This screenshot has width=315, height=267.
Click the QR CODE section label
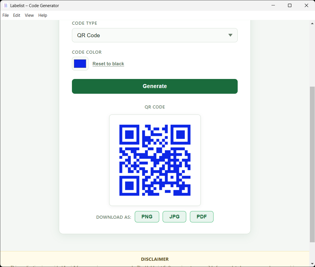155,107
